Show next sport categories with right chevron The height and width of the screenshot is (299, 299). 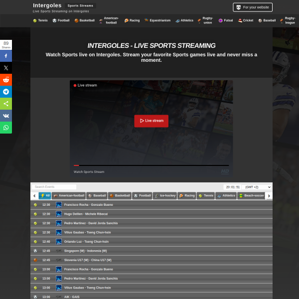(x=269, y=196)
